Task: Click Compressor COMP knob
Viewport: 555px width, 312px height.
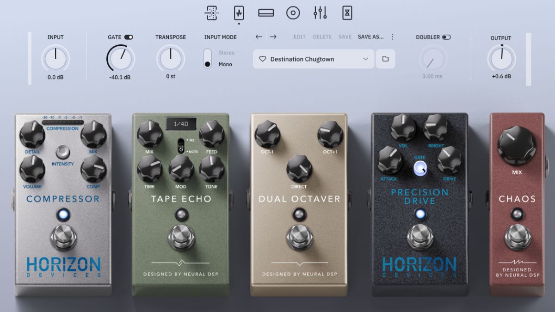Action: point(94,169)
